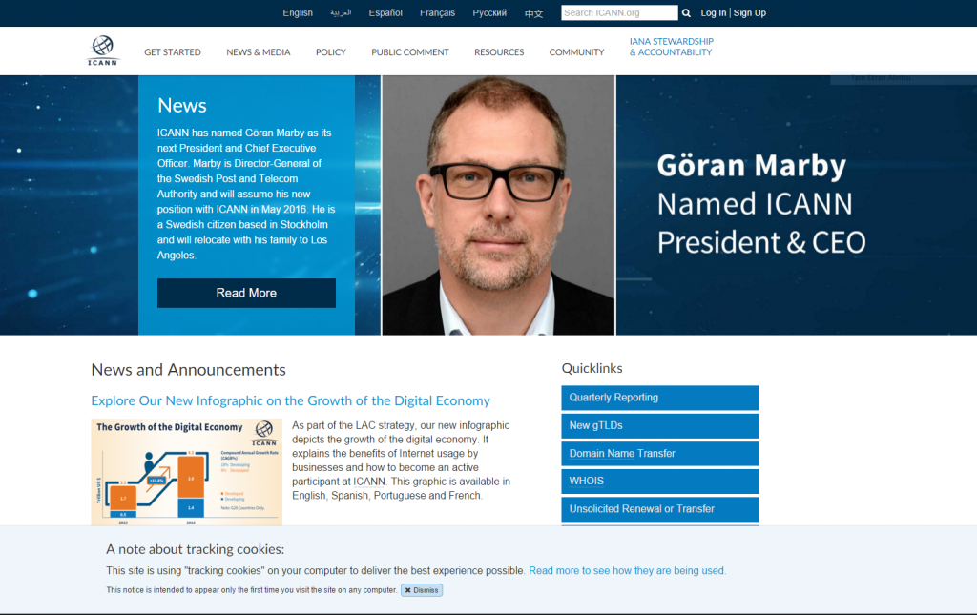Expand the Policy navigation menu
977x615 pixels.
pyautogui.click(x=331, y=52)
